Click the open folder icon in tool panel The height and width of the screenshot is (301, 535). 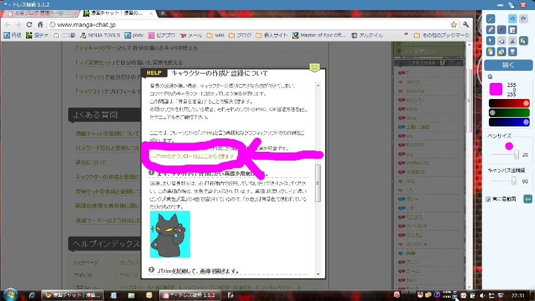[x=501, y=52]
